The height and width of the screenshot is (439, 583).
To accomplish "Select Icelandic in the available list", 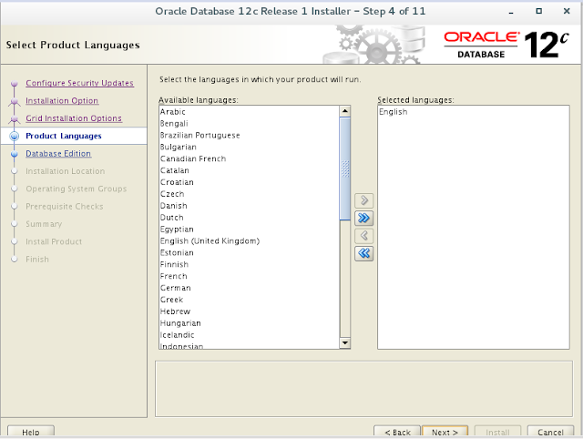I will tap(249, 335).
